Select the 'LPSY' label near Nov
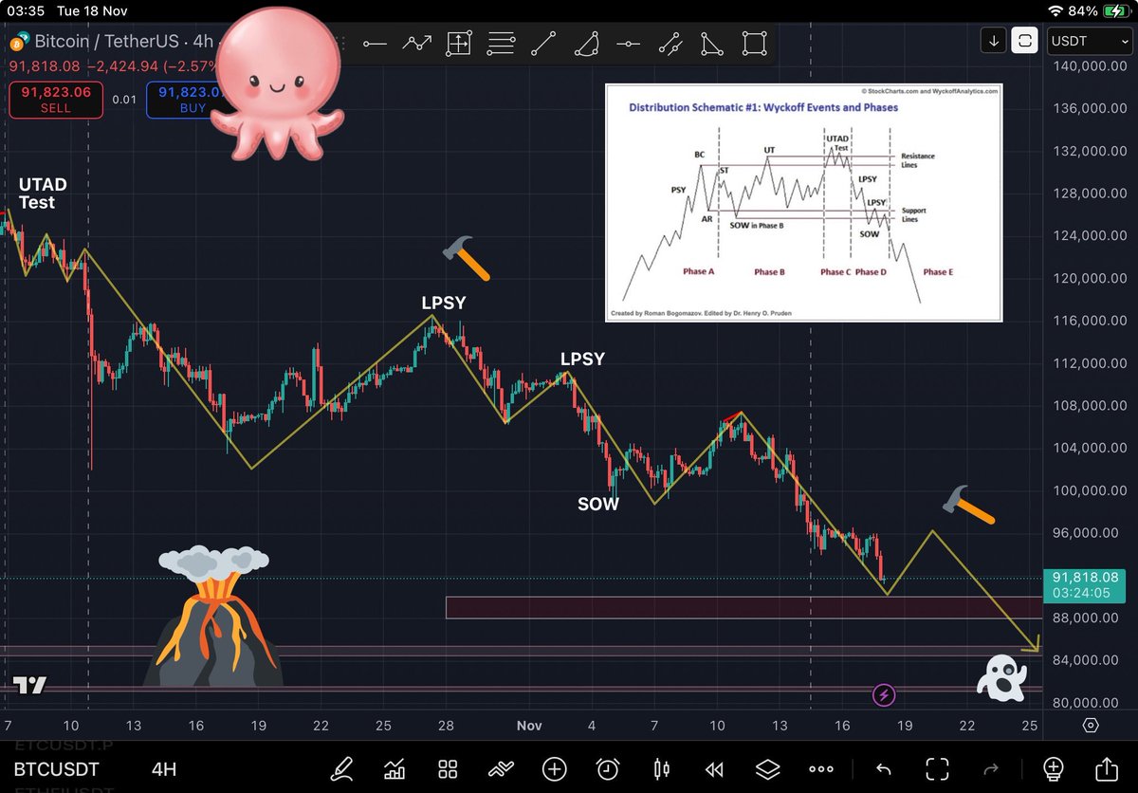Viewport: 1138px width, 793px height. [x=582, y=360]
